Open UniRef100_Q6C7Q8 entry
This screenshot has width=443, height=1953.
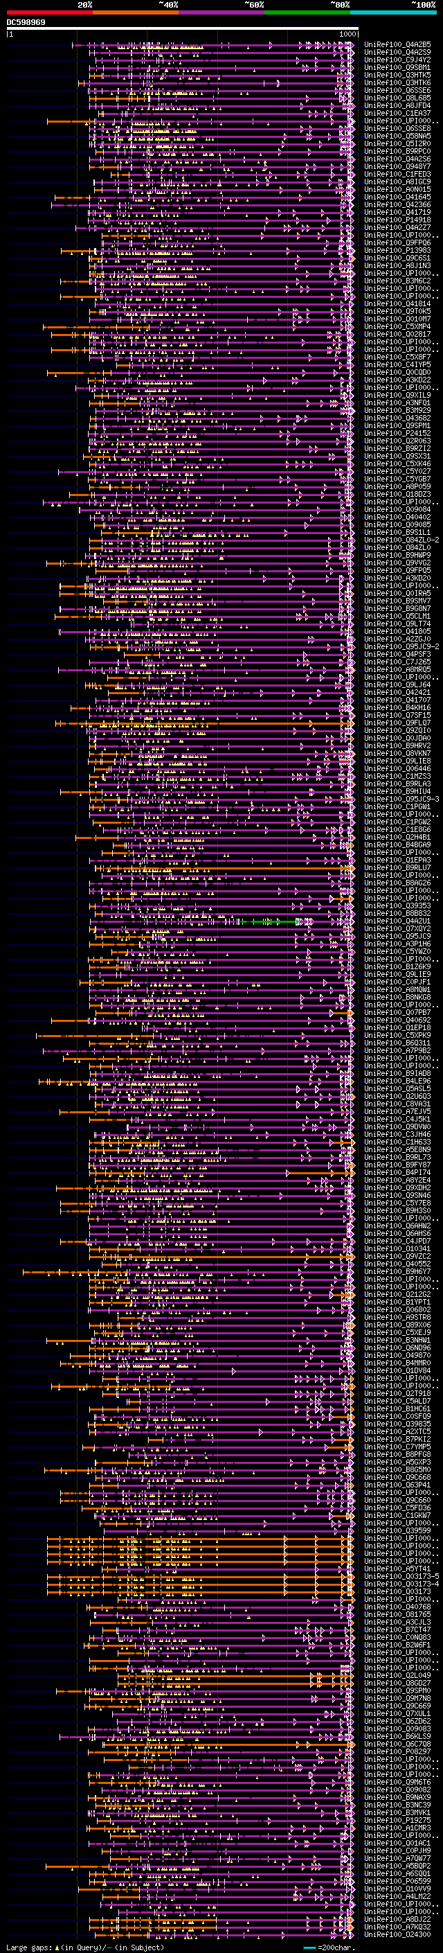pyautogui.click(x=397, y=1744)
